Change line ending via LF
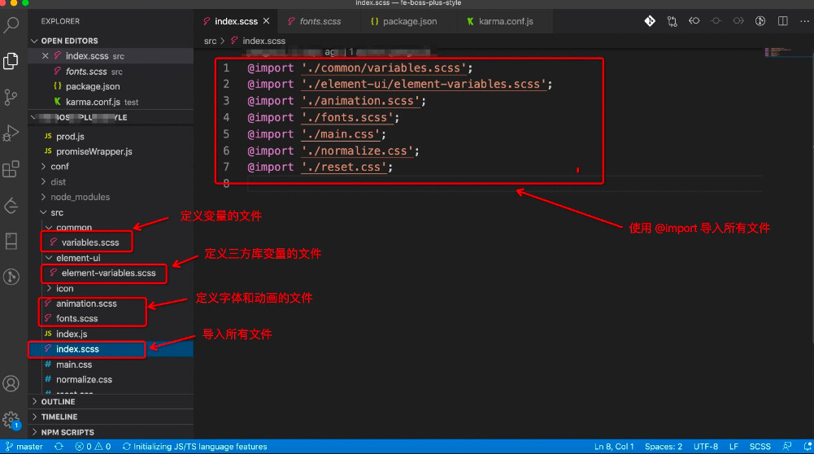Viewport: 814px width, 454px height. click(733, 447)
